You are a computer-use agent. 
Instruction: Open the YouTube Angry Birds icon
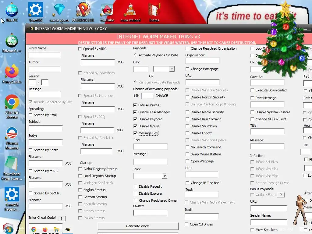pos(107,12)
